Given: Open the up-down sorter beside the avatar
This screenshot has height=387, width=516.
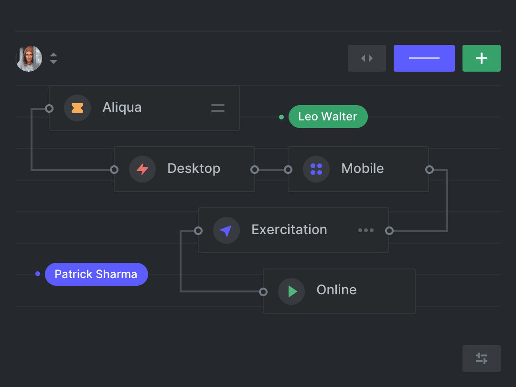Looking at the screenshot, I should [x=54, y=58].
